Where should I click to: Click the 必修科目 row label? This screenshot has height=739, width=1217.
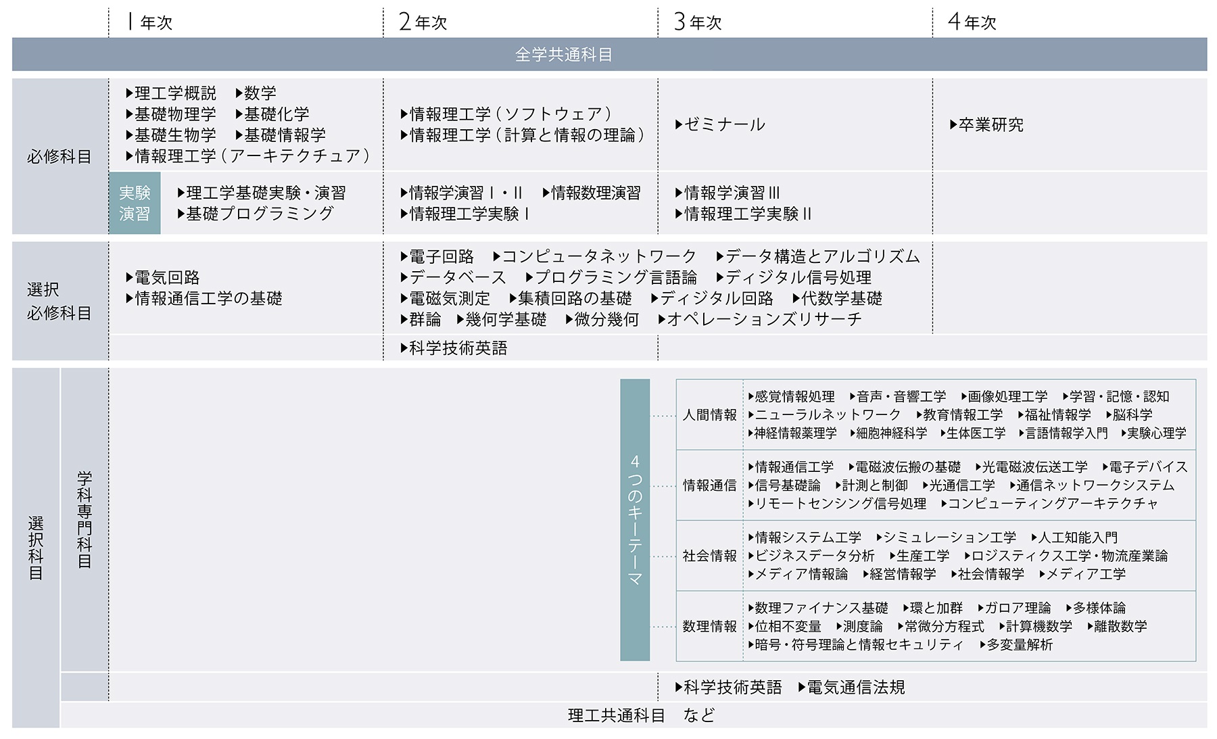pos(59,157)
